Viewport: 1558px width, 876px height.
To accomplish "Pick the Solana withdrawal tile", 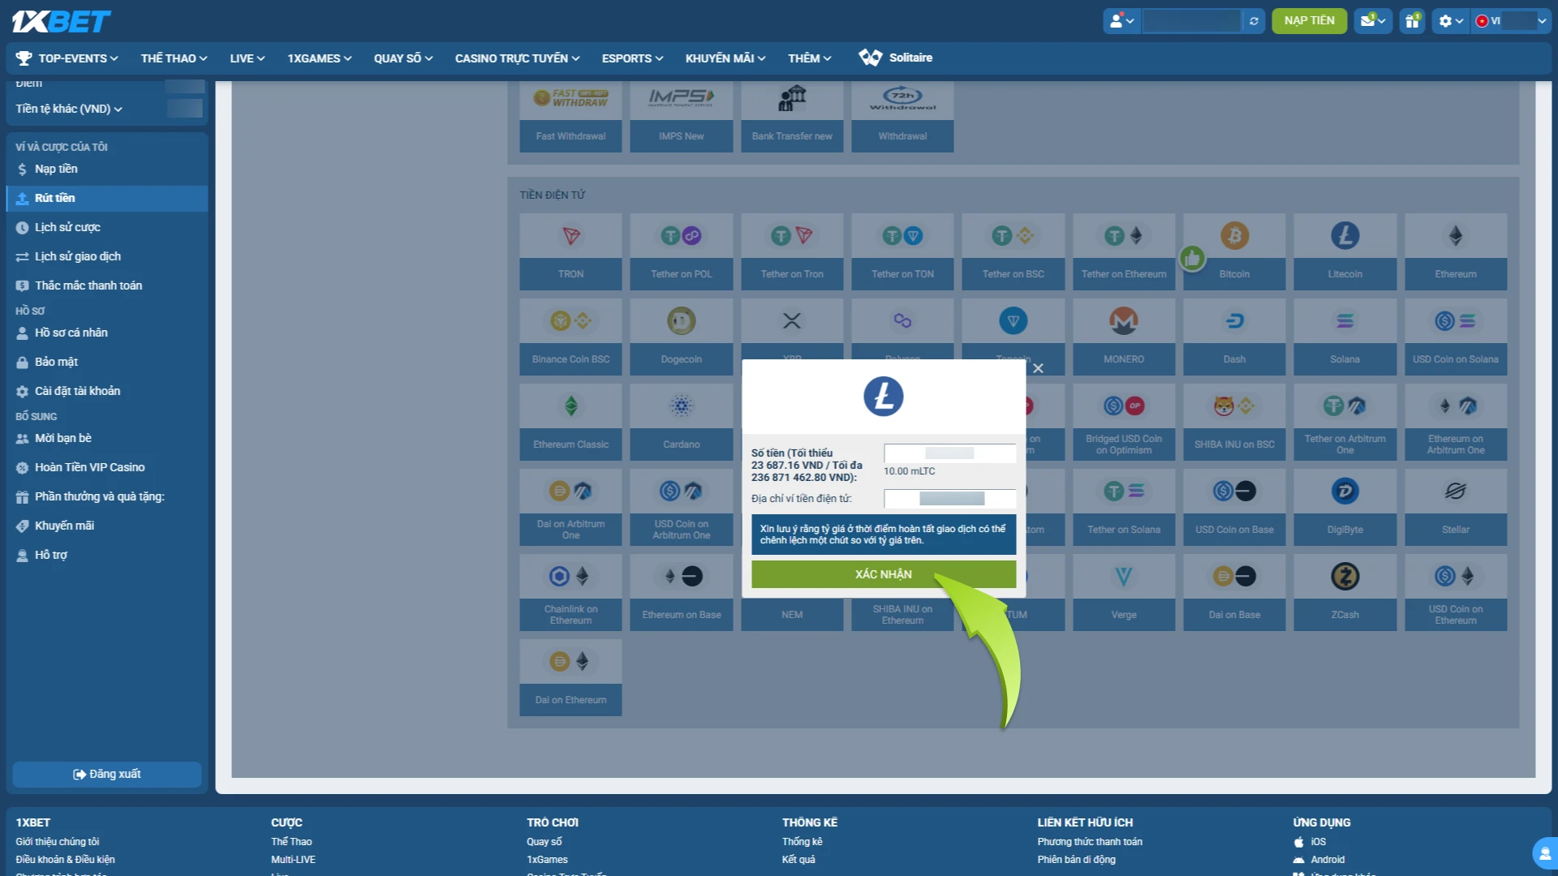I will (x=1345, y=337).
